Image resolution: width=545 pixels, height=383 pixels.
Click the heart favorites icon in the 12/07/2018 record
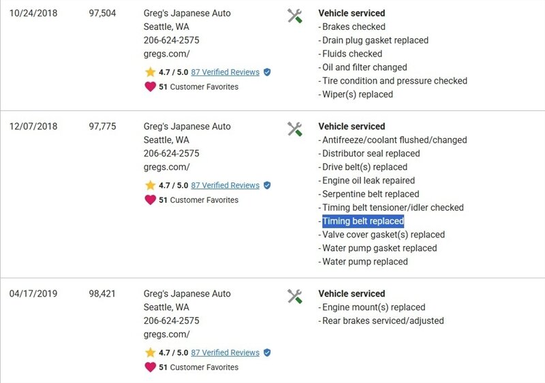150,199
